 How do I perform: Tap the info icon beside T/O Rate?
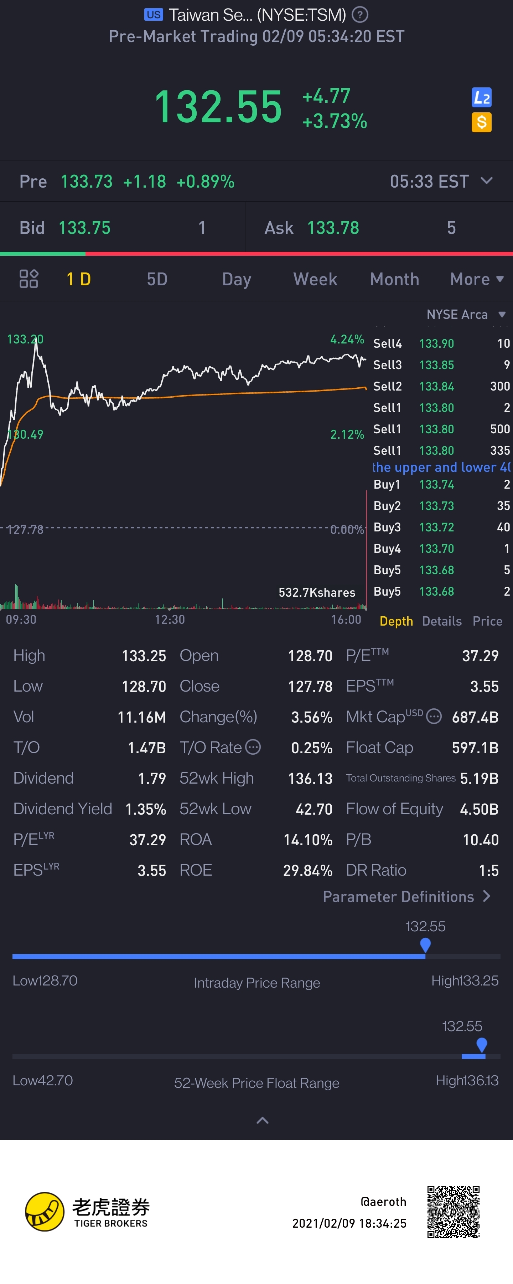coord(253,747)
